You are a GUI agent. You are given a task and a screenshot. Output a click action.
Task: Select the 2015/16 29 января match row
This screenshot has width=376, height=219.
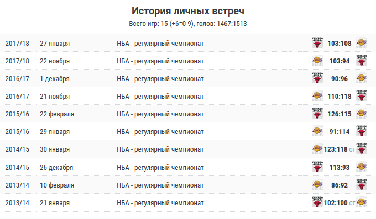(188, 131)
